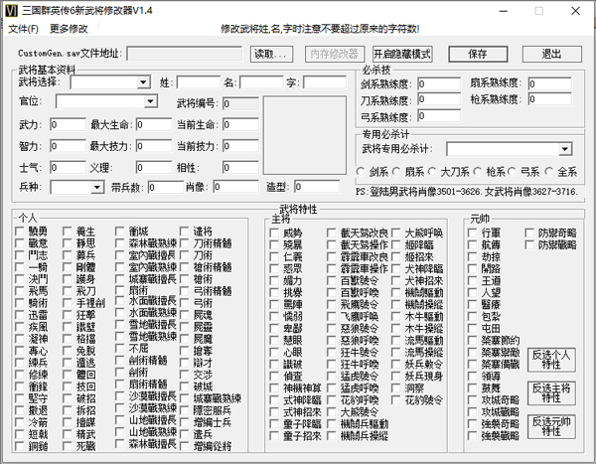Toggle the 心眼 checkbox
This screenshot has height=464, width=596.
274,352
